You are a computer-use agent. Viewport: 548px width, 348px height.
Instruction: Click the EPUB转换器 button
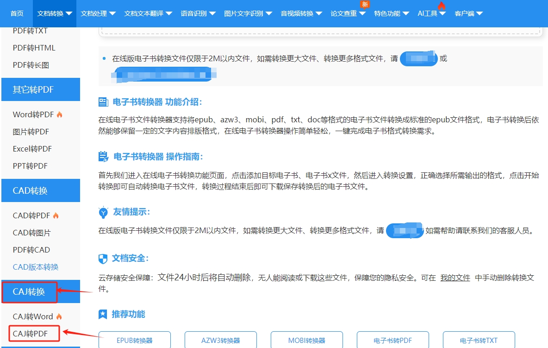(135, 340)
